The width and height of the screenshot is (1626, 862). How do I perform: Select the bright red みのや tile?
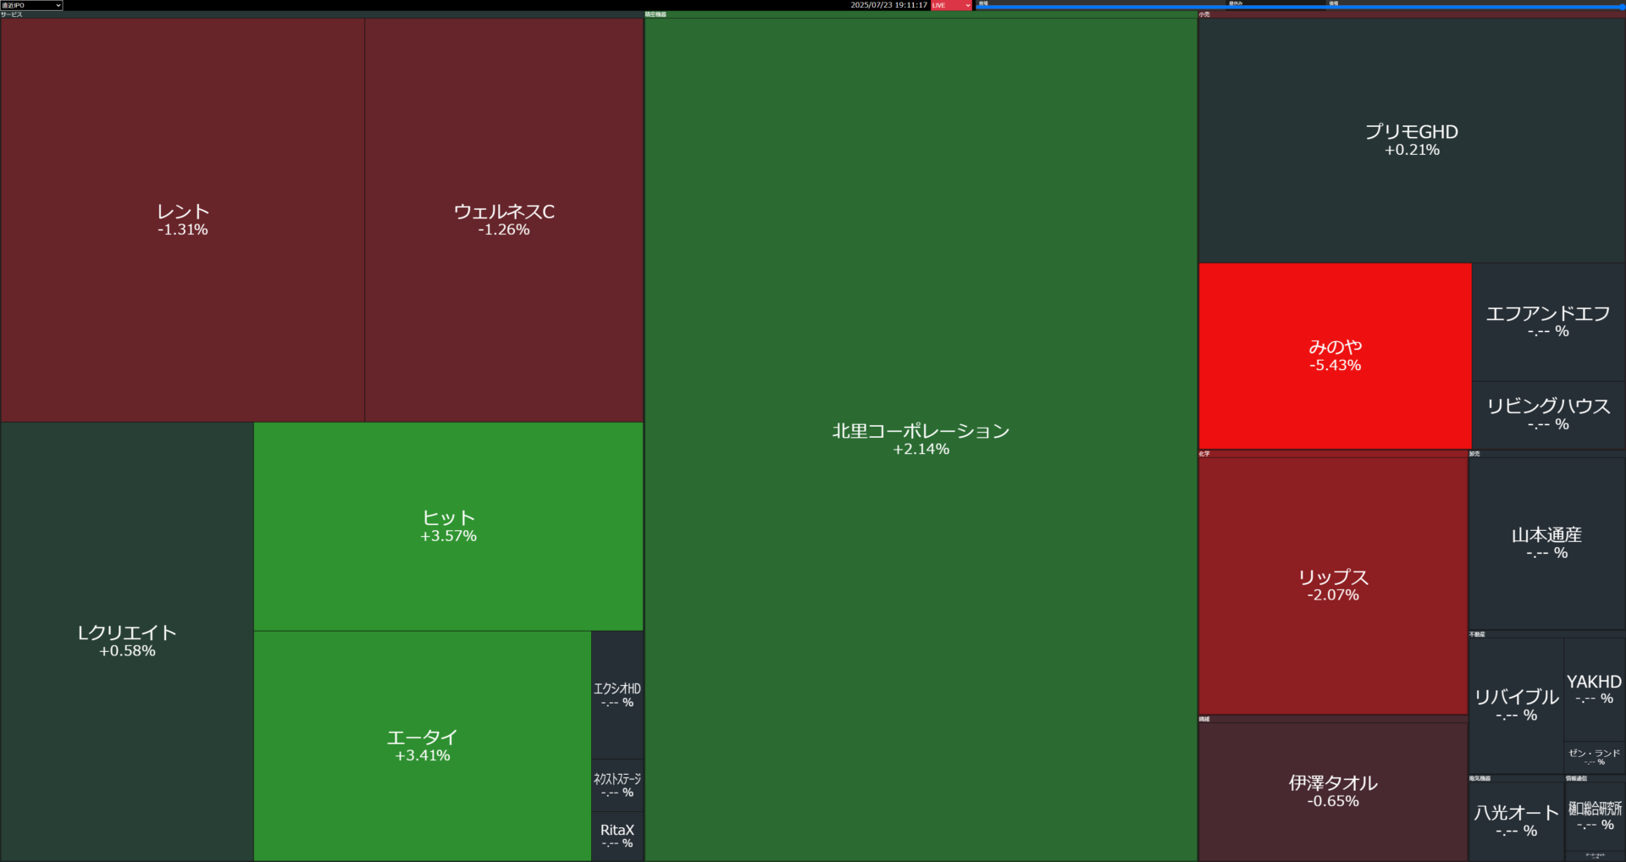pyautogui.click(x=1335, y=356)
